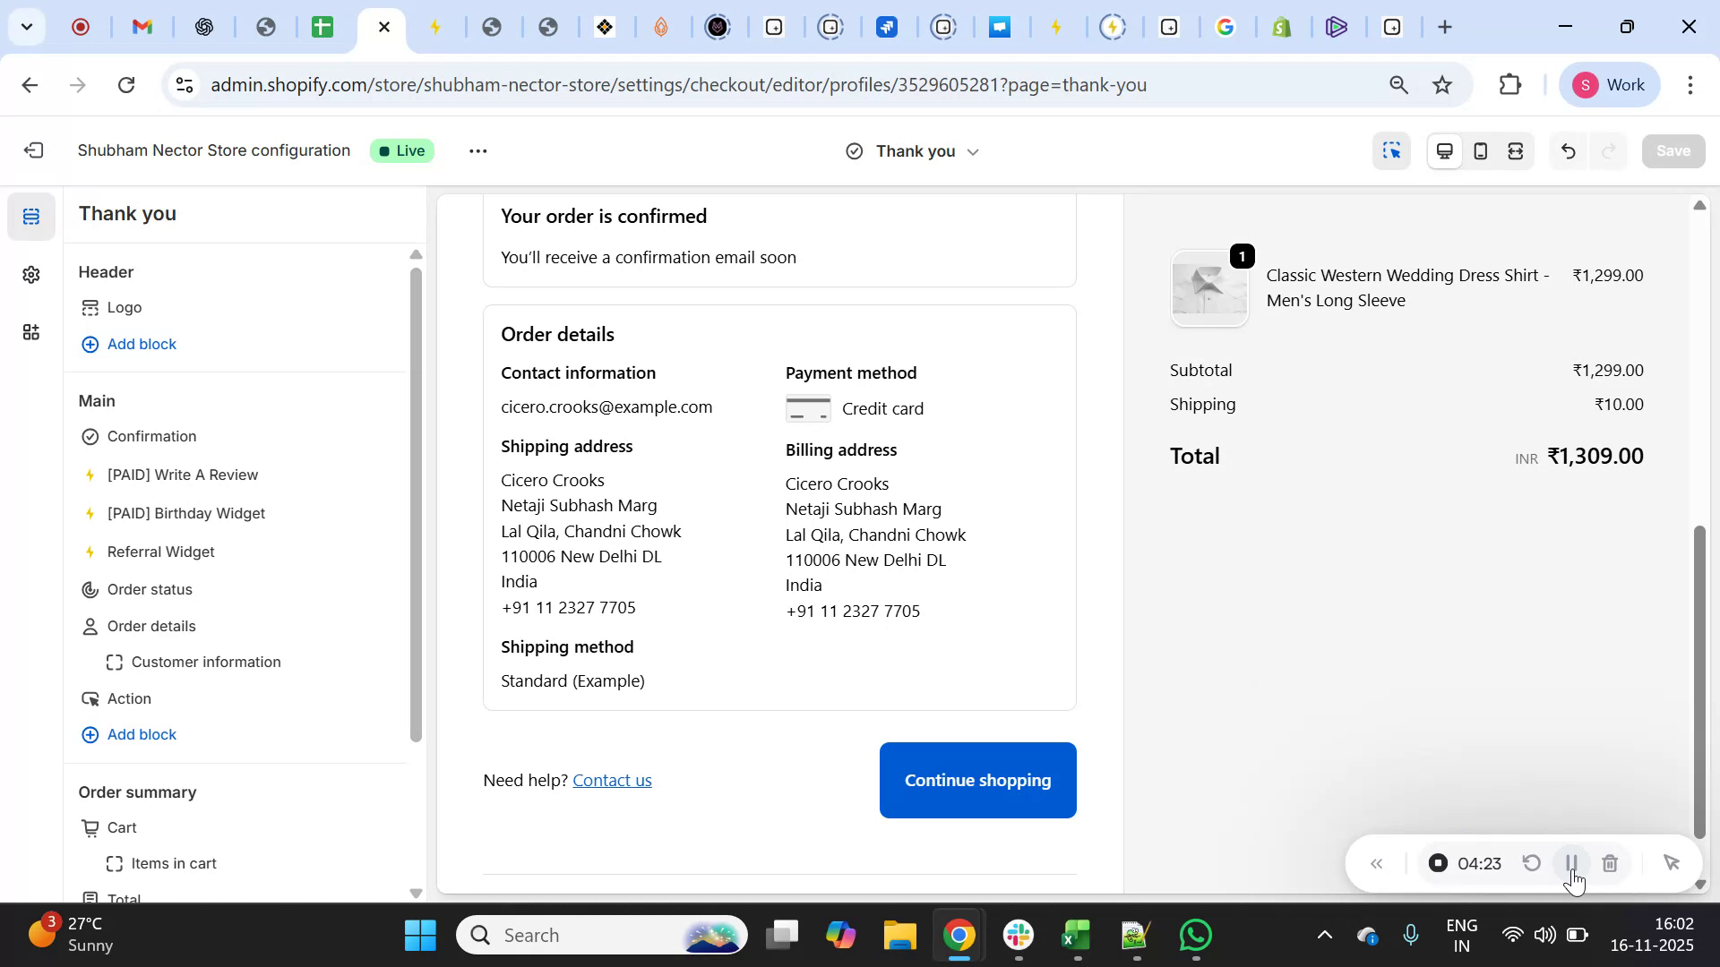The width and height of the screenshot is (1720, 967).
Task: Toggle the Write A Review block
Action: click(182, 475)
